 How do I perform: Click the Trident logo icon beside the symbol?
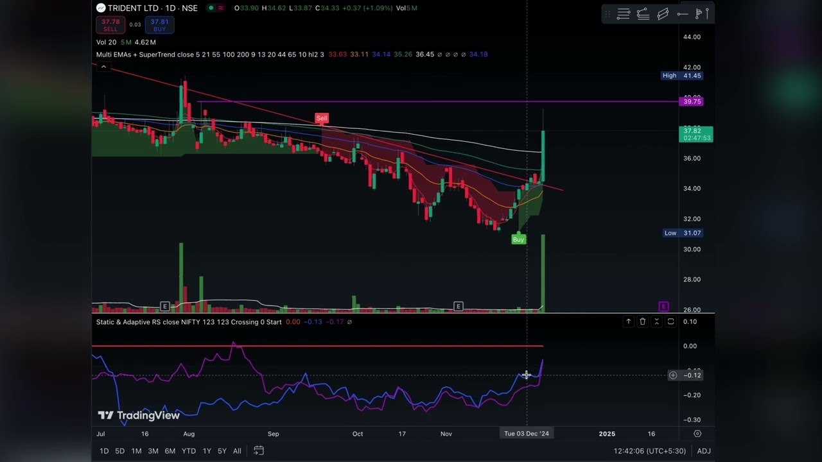pos(101,8)
